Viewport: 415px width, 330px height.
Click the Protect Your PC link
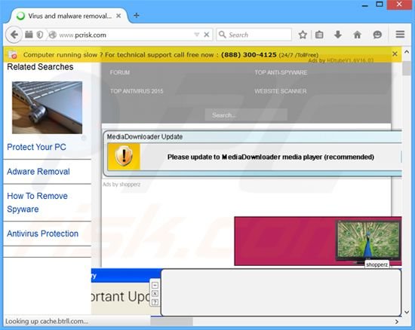[x=36, y=147]
